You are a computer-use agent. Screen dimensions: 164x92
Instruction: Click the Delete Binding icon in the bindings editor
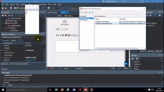click(x=86, y=13)
